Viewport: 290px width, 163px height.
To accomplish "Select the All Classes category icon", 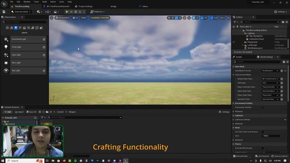I will pos(41,28).
